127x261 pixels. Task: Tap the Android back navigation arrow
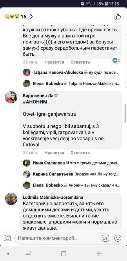(x=99, y=254)
